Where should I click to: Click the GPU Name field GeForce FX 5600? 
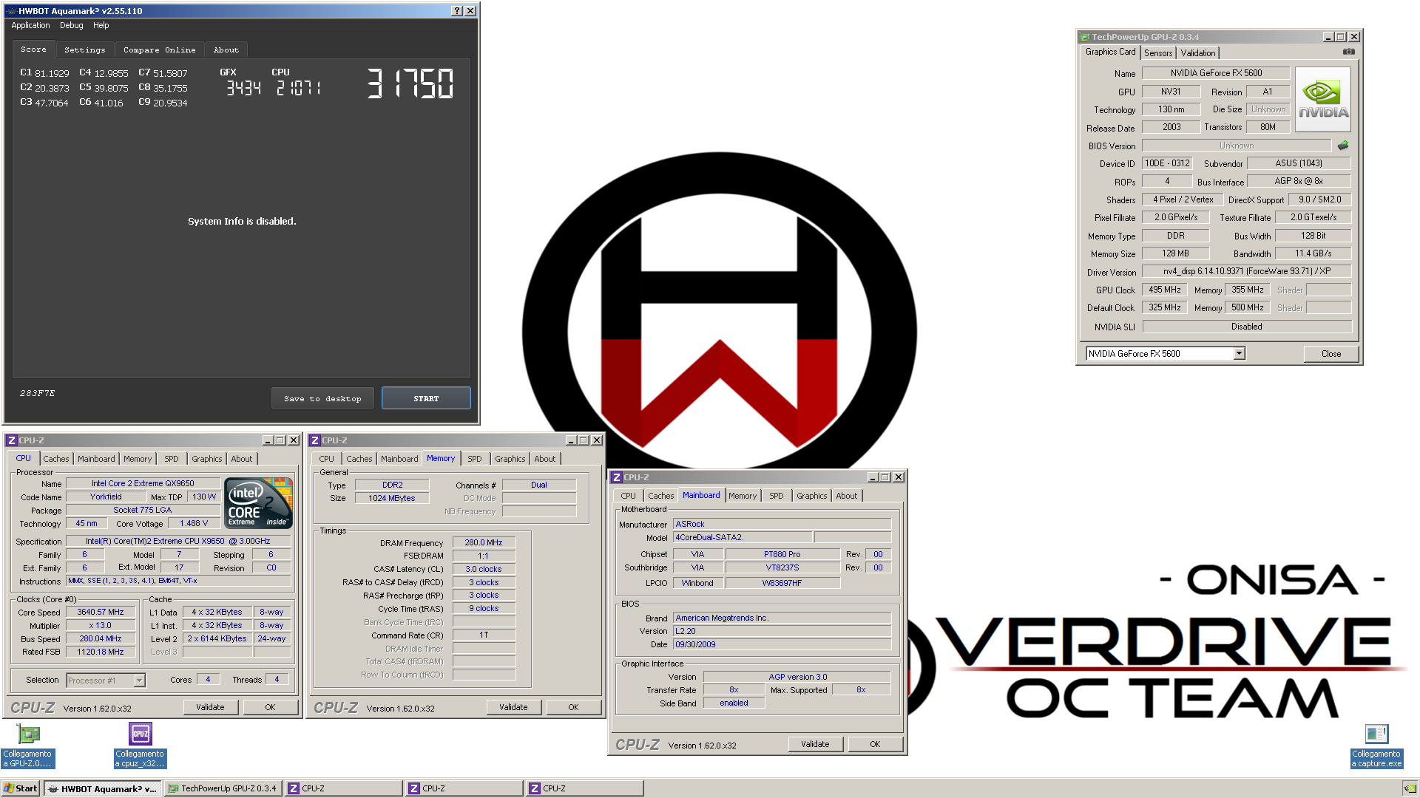tap(1216, 73)
